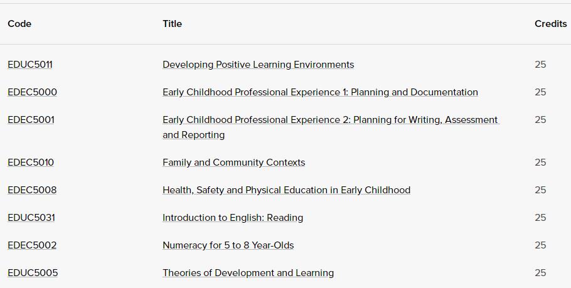571x288 pixels.
Task: View Health, Safety and Physical Education course
Action: pos(286,190)
